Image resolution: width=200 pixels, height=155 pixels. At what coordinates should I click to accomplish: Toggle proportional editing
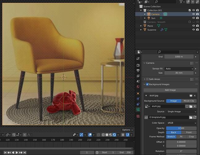coord(25,135)
